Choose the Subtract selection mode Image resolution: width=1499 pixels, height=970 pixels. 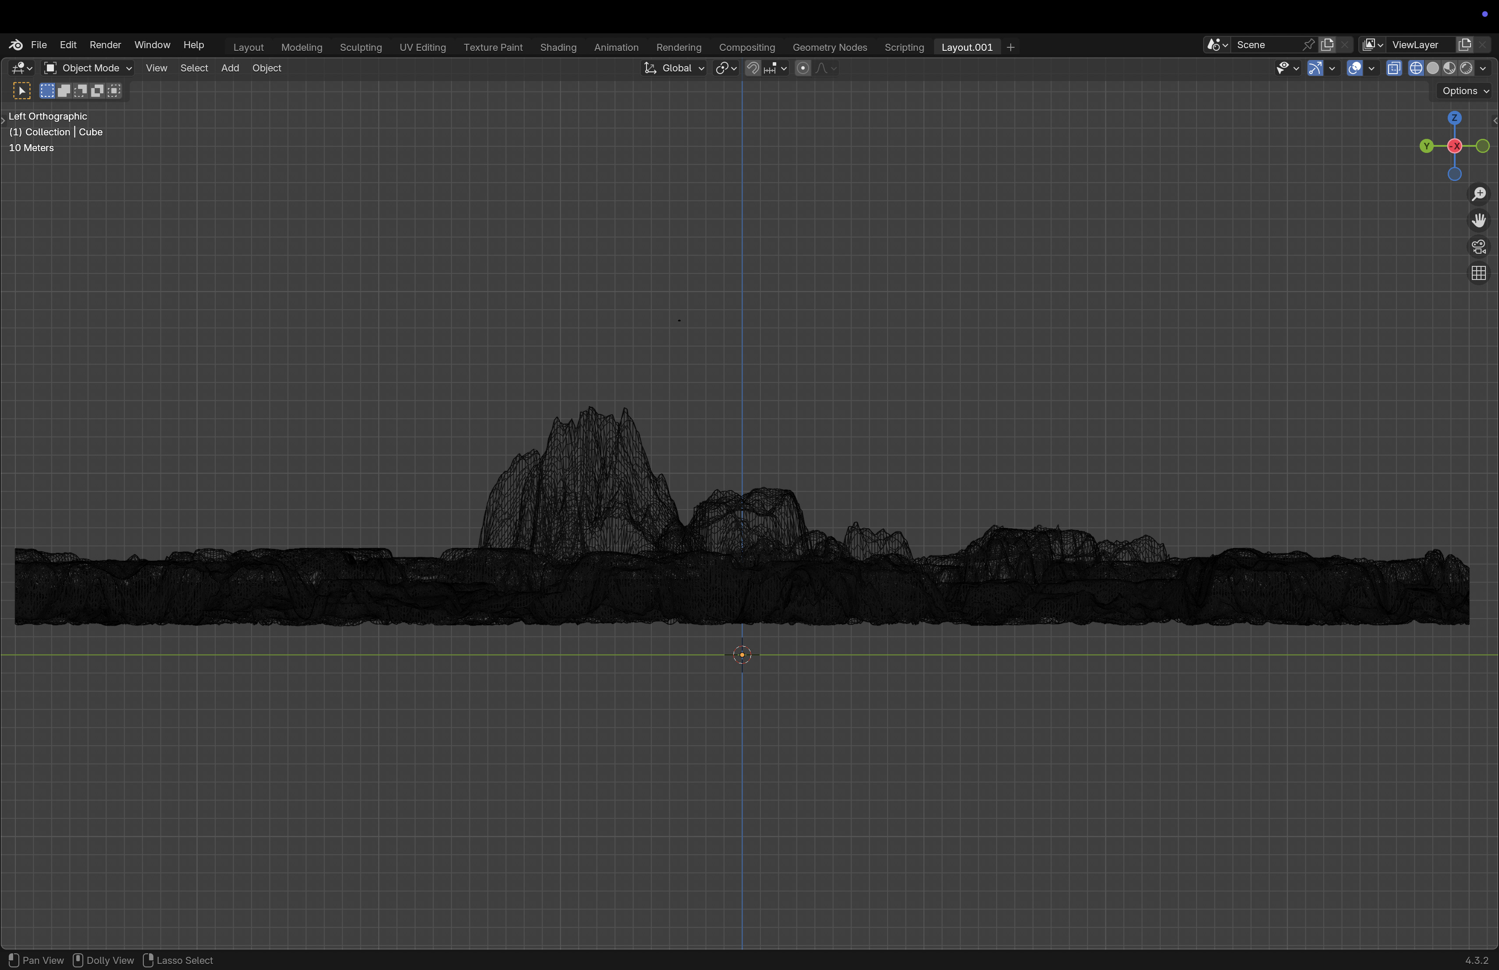pos(81,91)
